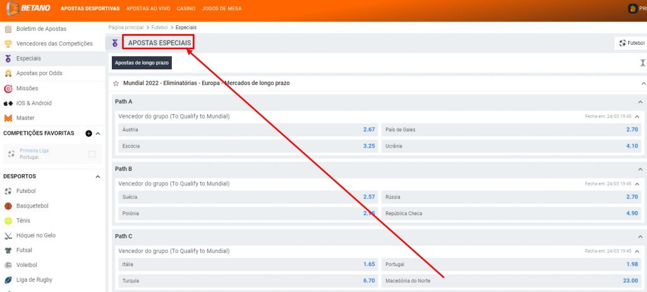Click the Ténis ball icon

8,221
